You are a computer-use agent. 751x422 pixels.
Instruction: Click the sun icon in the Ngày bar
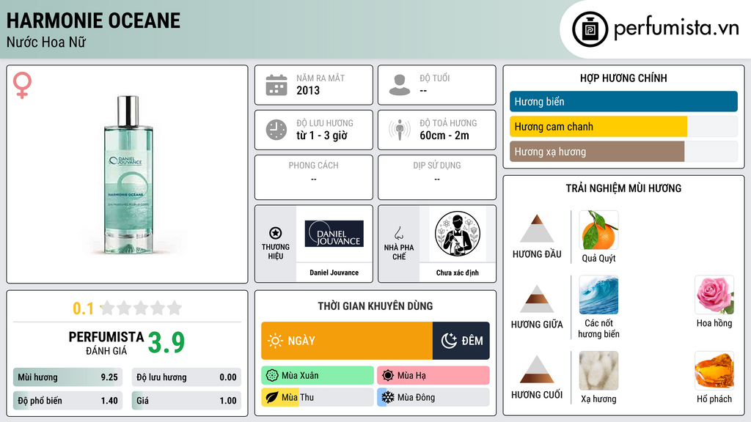coord(276,341)
